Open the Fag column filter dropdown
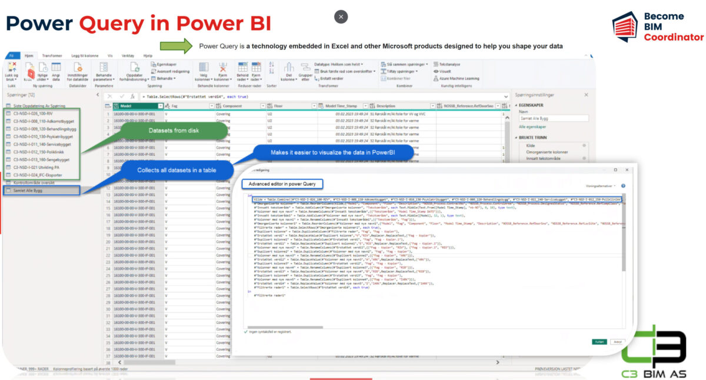This screenshot has height=380, width=706. pos(212,106)
